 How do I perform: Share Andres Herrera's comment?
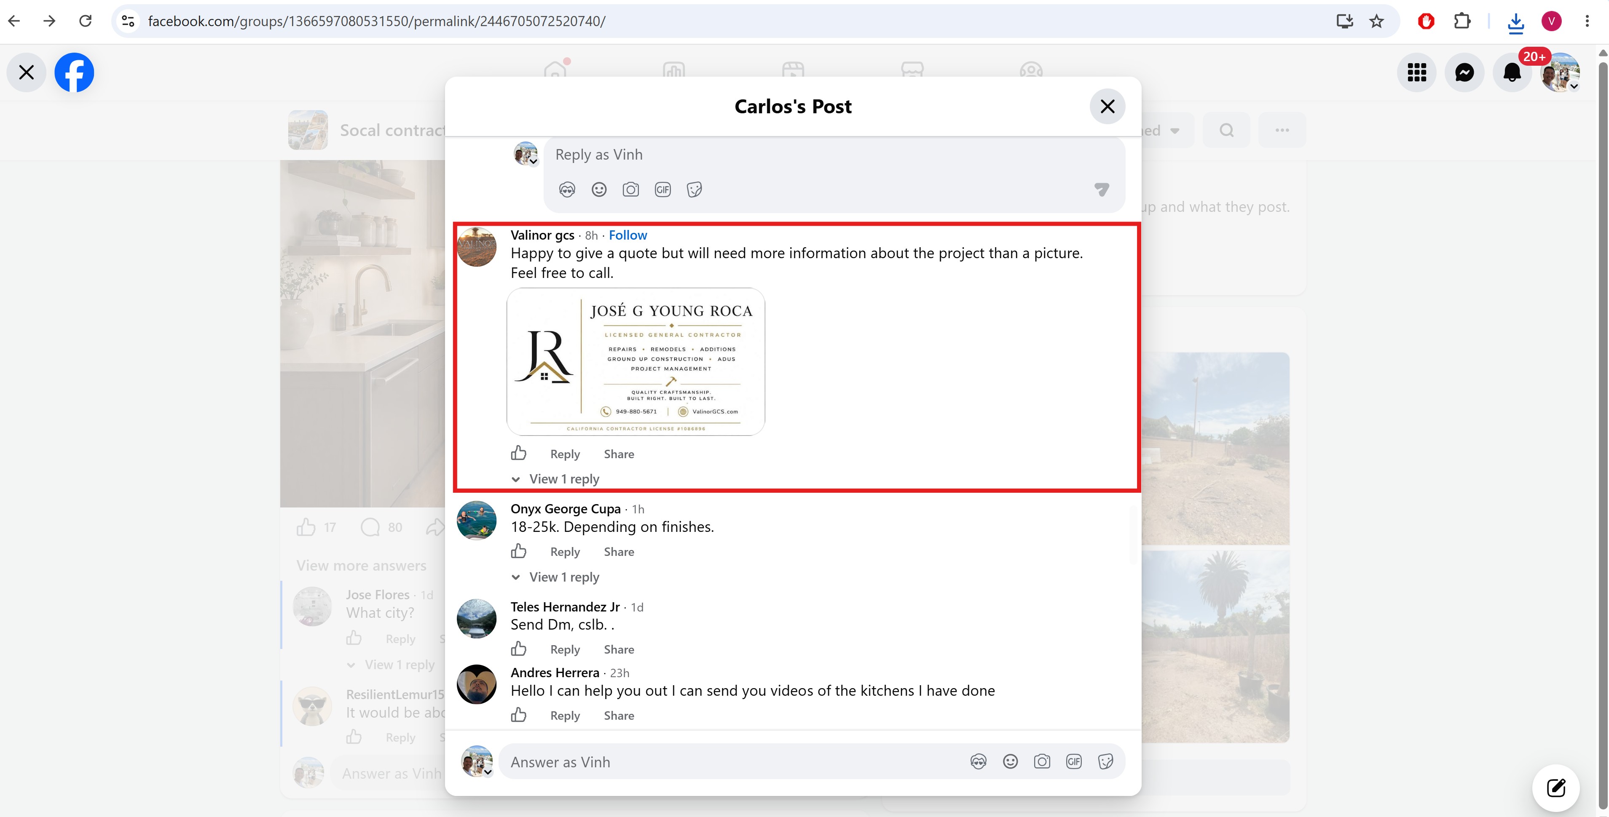pyautogui.click(x=619, y=716)
